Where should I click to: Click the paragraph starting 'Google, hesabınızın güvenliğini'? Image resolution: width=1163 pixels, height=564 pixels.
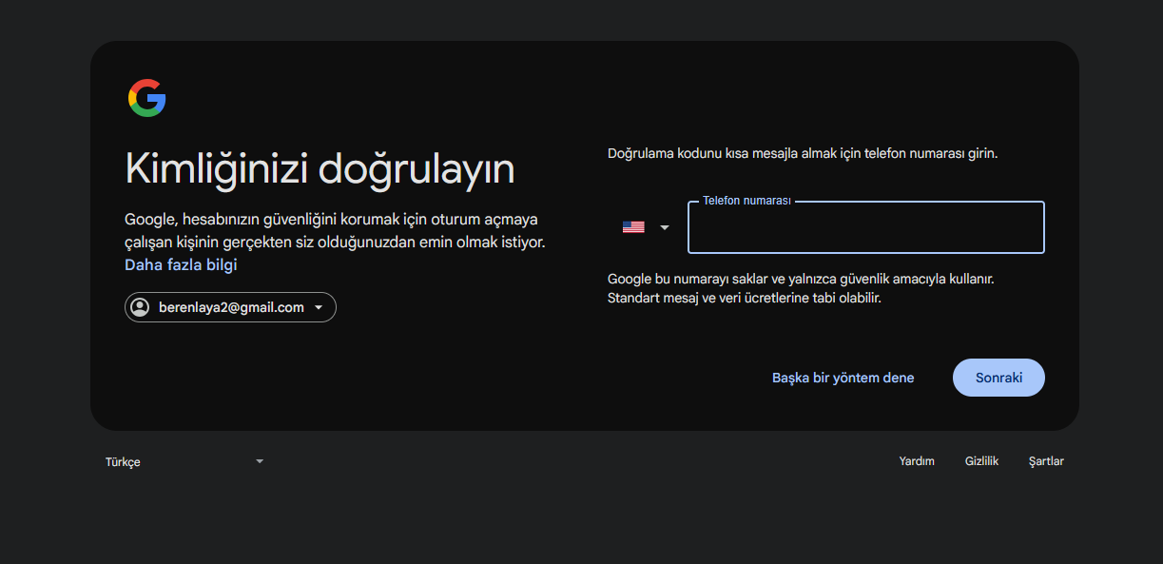[x=335, y=233]
